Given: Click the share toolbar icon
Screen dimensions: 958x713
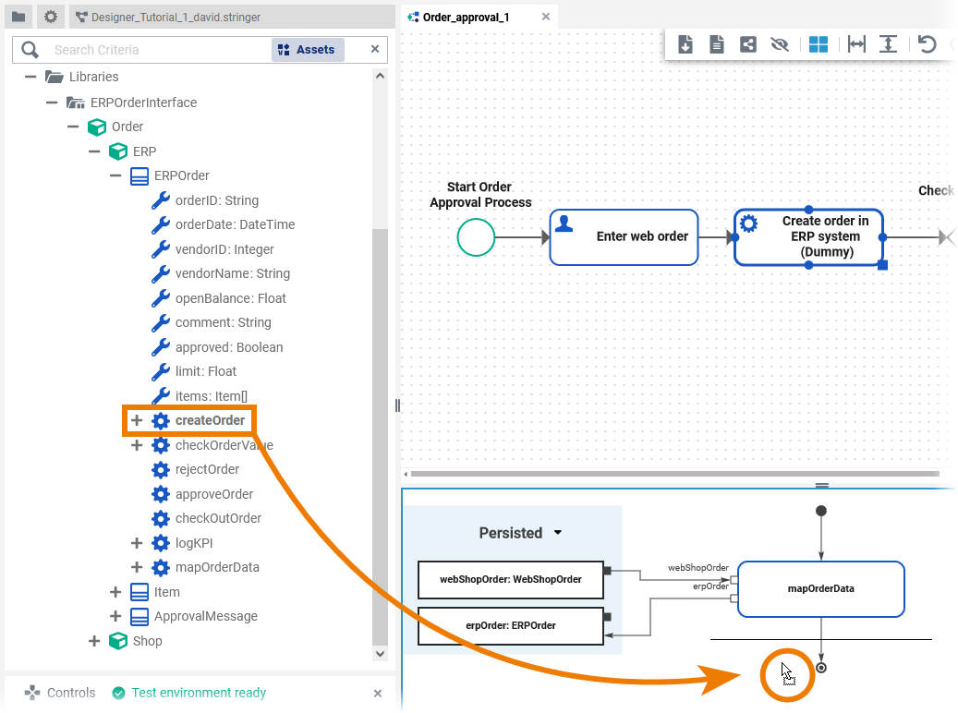Looking at the screenshot, I should pos(748,44).
